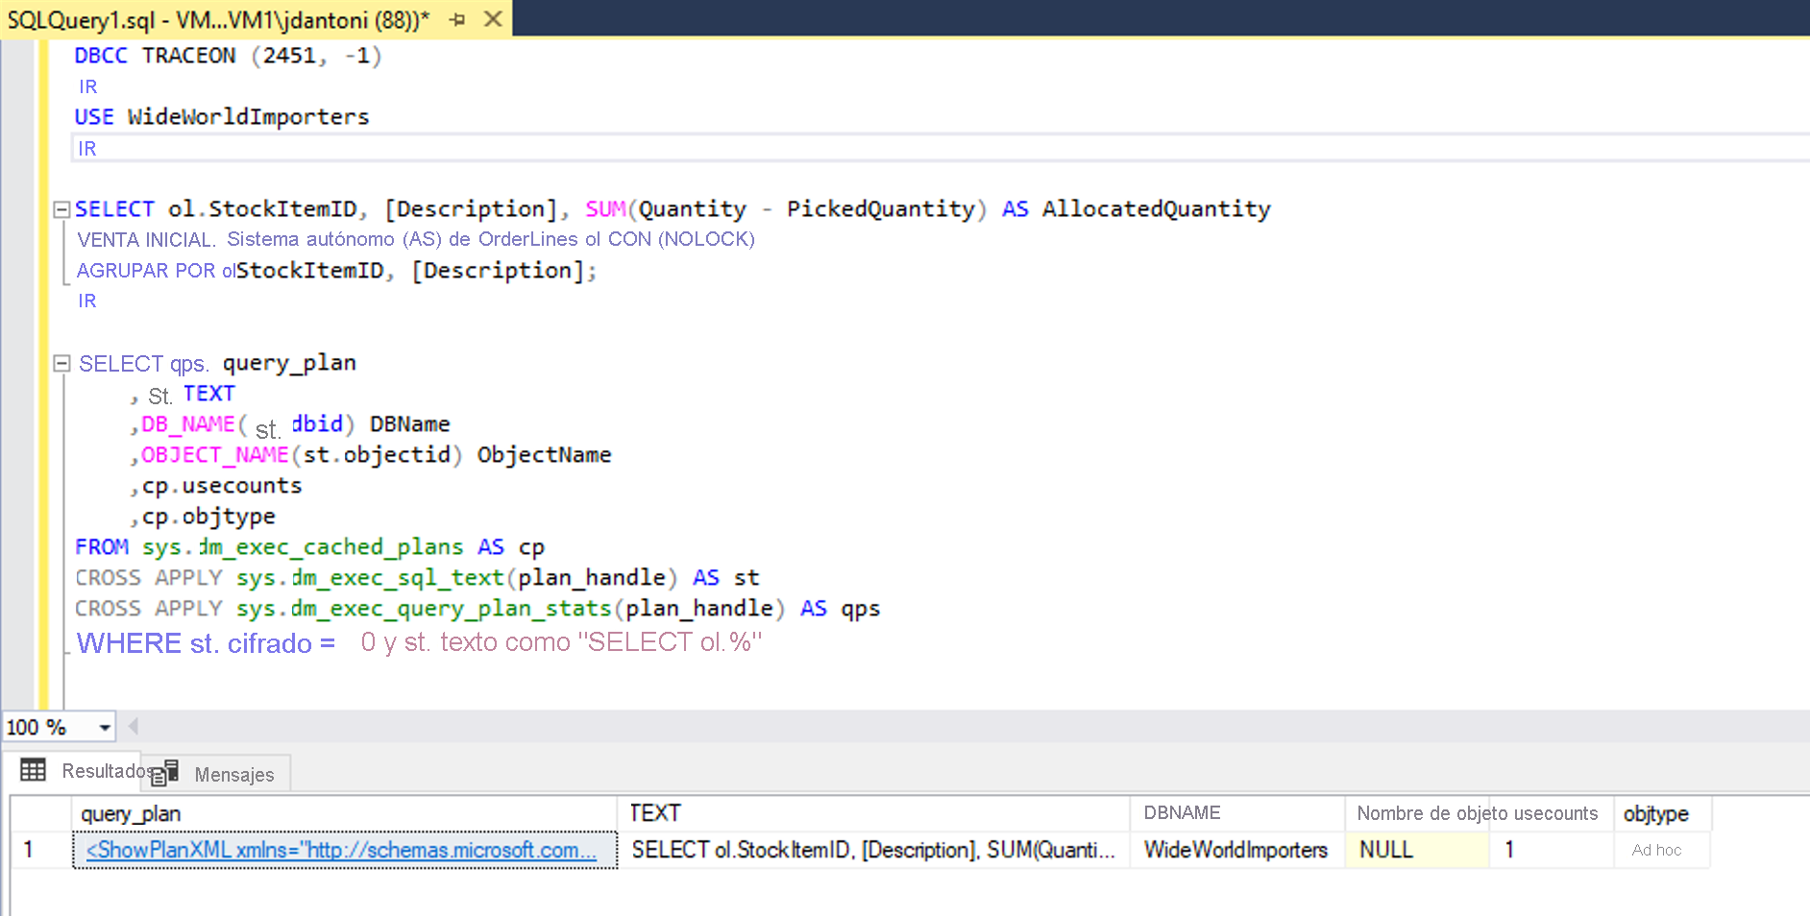Image resolution: width=1810 pixels, height=916 pixels.
Task: Pin the SQLQuery1.sql document tab
Action: point(457,19)
